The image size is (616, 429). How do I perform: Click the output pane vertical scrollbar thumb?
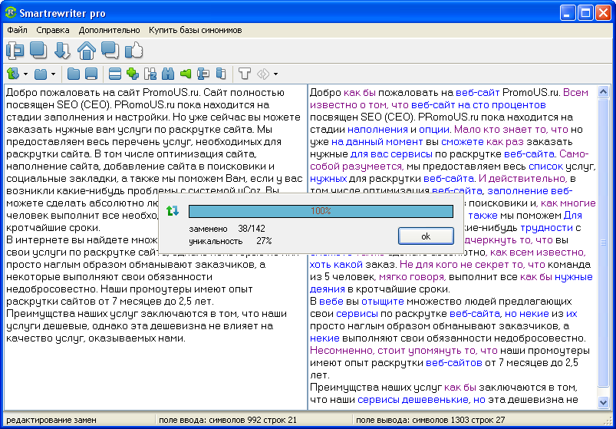603,243
